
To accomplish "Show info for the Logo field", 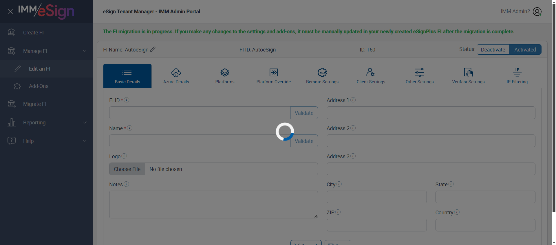I will click(124, 156).
